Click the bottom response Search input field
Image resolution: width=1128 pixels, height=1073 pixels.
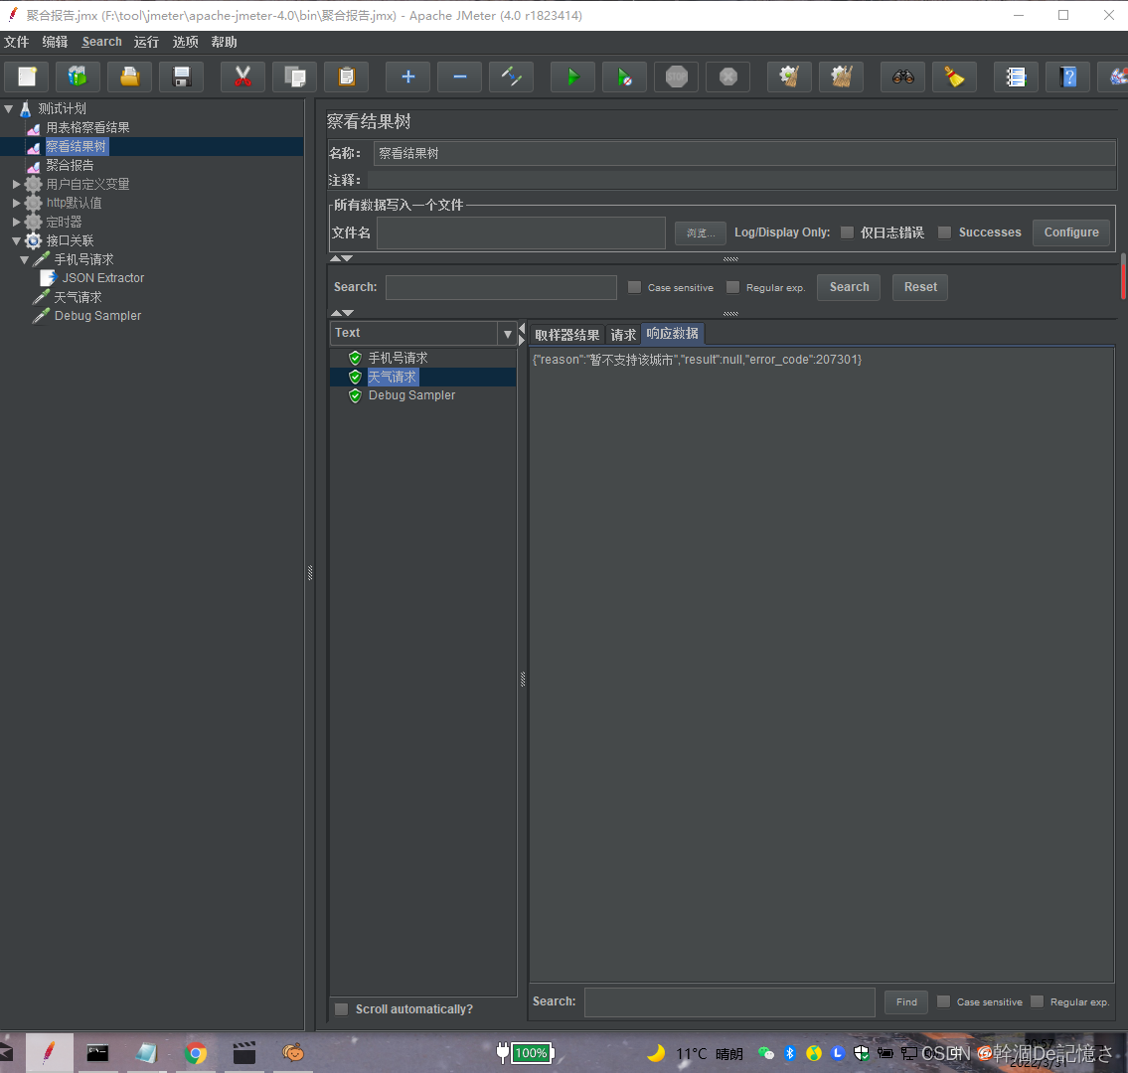(x=729, y=1001)
